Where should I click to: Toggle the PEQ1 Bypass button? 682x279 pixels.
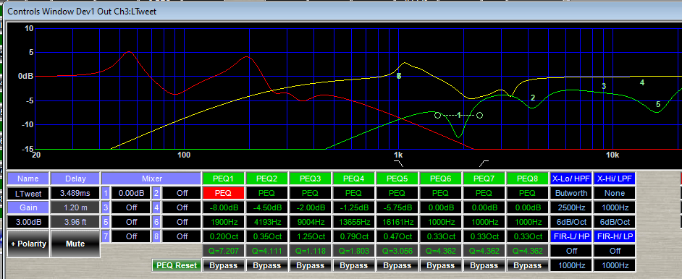[224, 265]
